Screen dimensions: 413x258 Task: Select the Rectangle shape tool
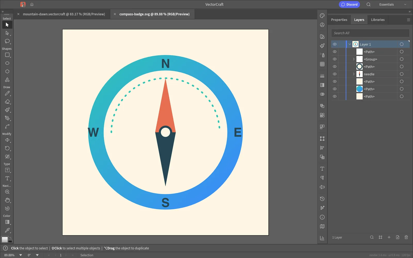click(7, 55)
